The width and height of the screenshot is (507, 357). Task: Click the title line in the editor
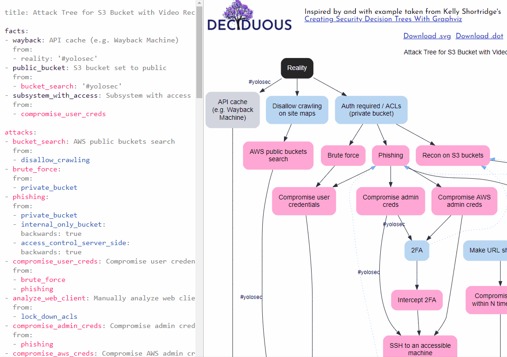click(x=100, y=12)
